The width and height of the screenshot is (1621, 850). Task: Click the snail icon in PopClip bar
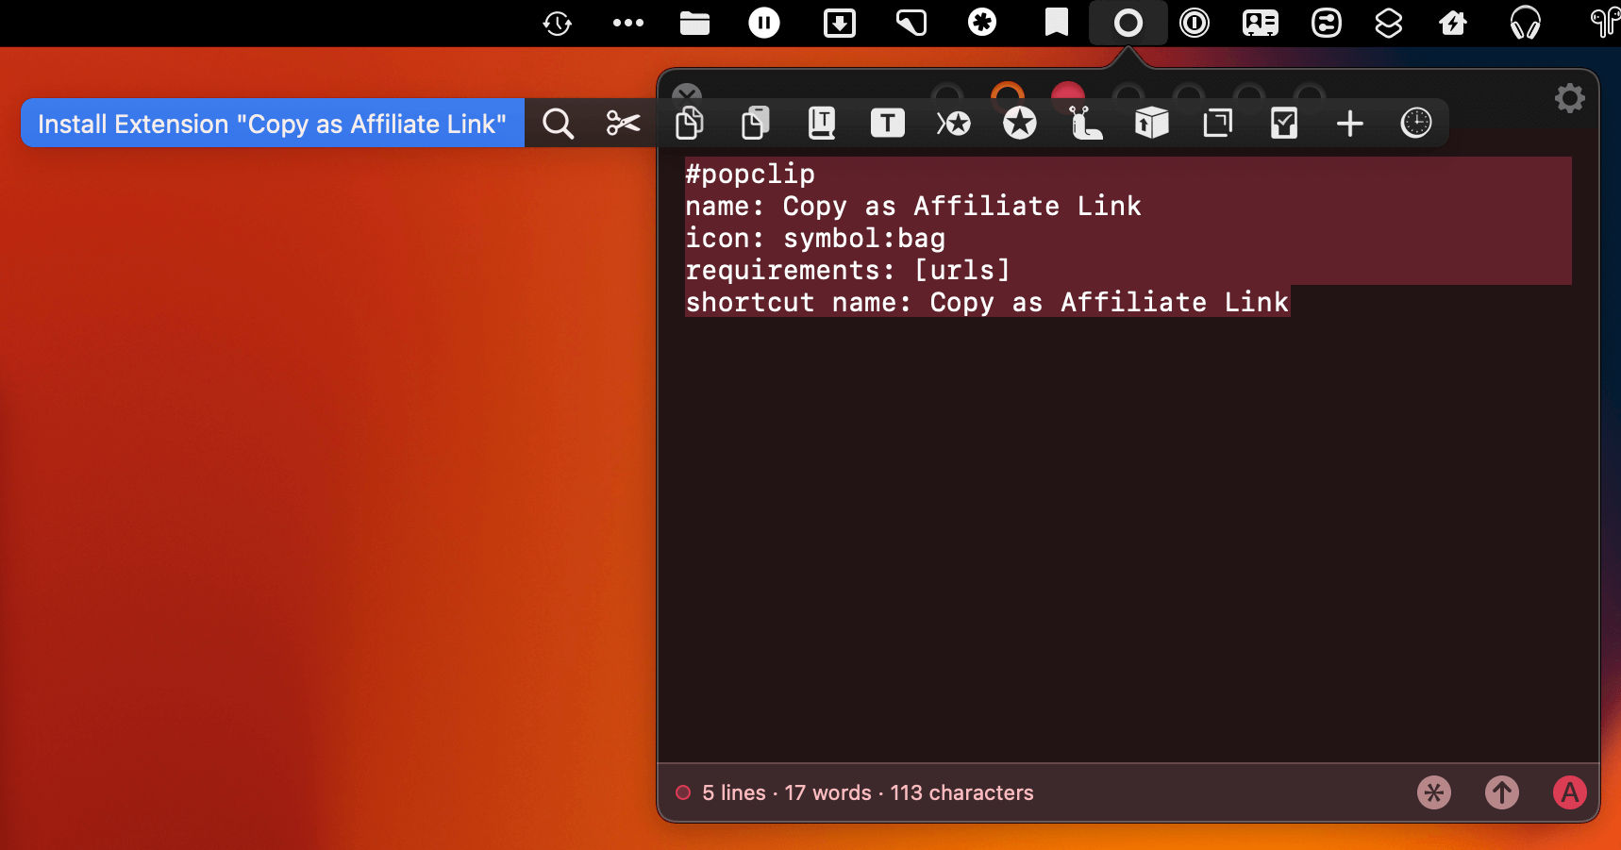pyautogui.click(x=1085, y=124)
